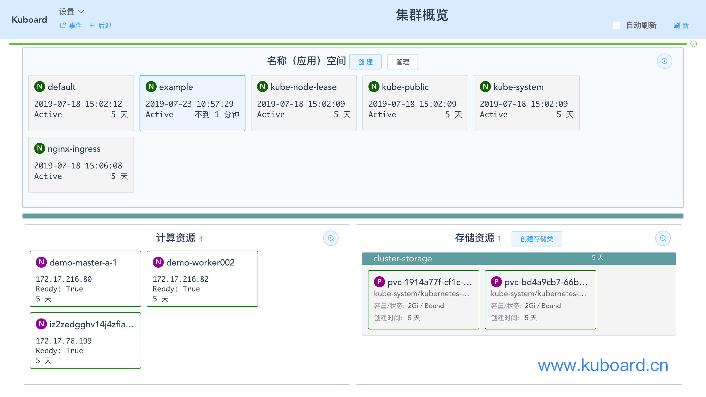
Task: Click the 不到 1 分钟 age text
Action: tap(217, 114)
